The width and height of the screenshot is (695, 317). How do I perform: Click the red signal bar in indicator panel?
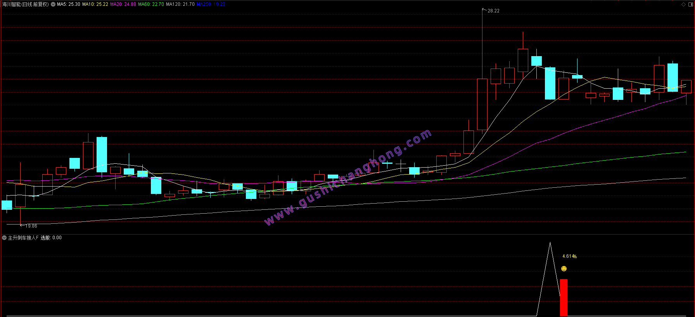(564, 298)
